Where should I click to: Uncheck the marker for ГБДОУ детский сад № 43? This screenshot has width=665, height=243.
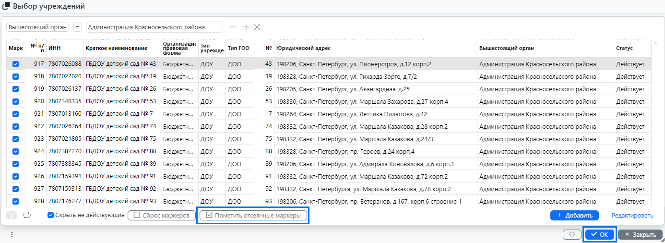click(15, 64)
